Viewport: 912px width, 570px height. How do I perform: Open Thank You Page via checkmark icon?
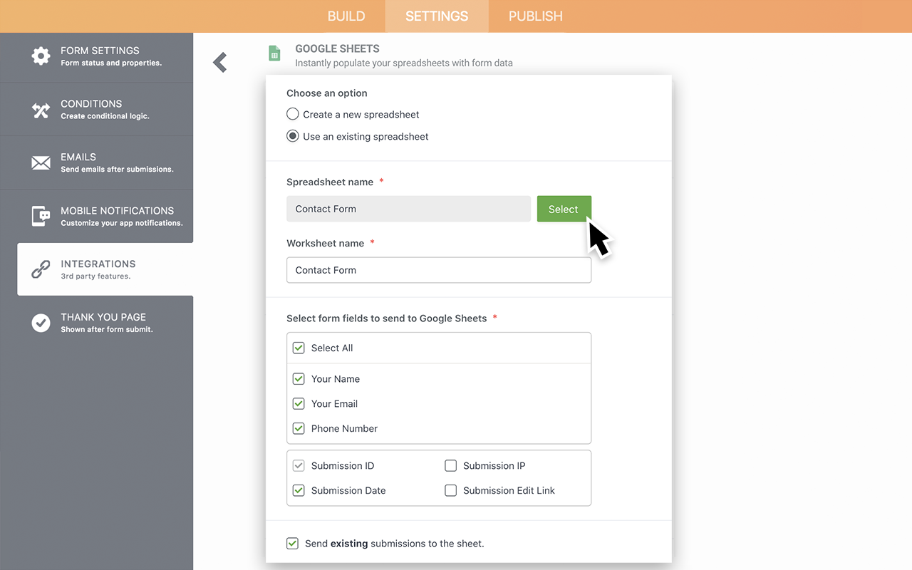(x=41, y=323)
